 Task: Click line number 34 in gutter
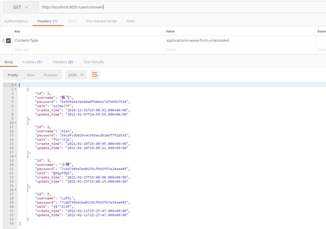(11, 223)
